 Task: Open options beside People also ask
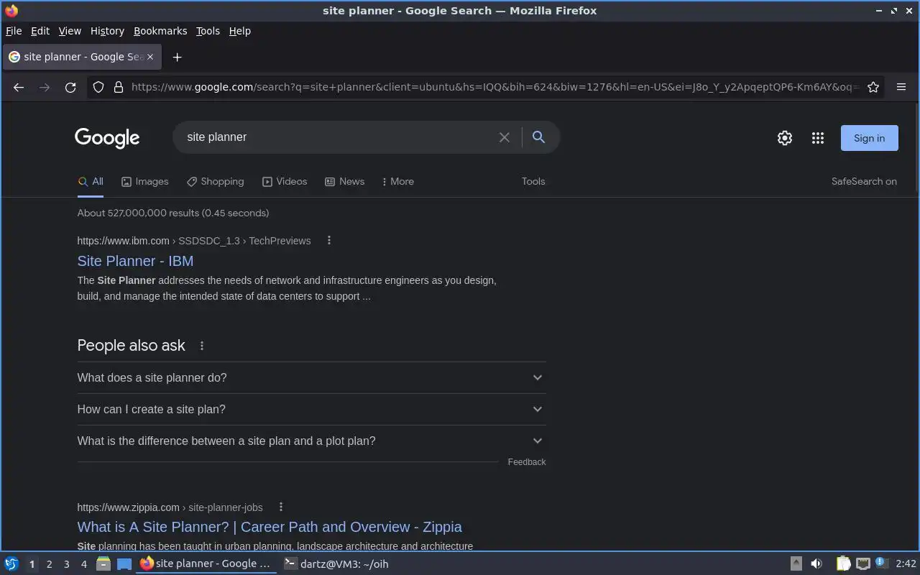coord(202,346)
